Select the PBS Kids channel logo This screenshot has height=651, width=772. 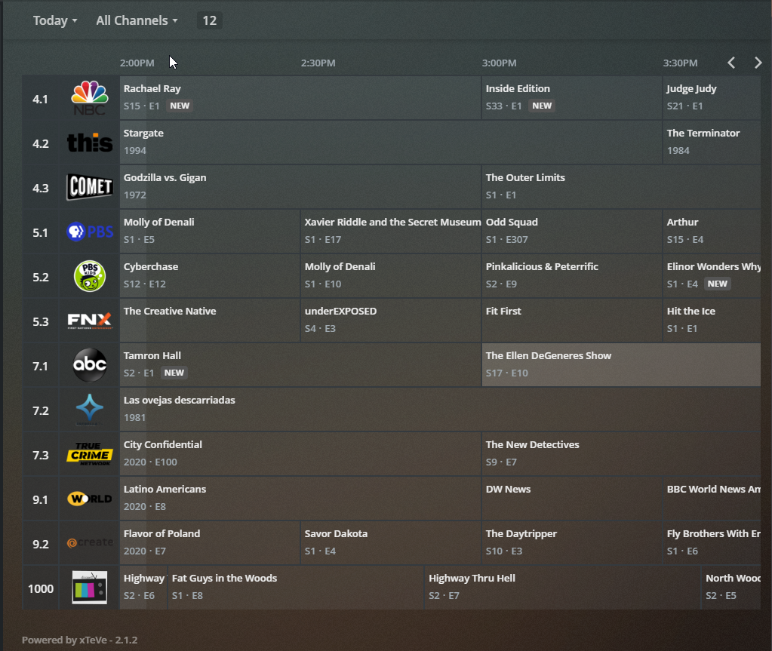point(89,276)
